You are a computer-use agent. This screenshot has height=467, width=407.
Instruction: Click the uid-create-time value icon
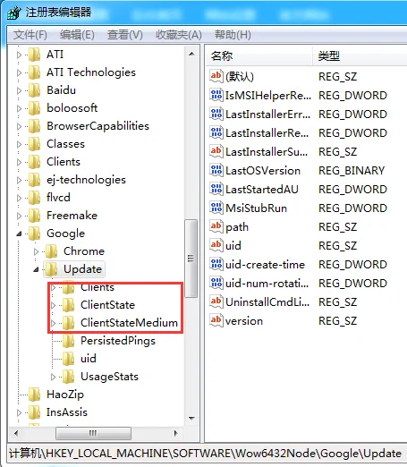[x=216, y=264]
